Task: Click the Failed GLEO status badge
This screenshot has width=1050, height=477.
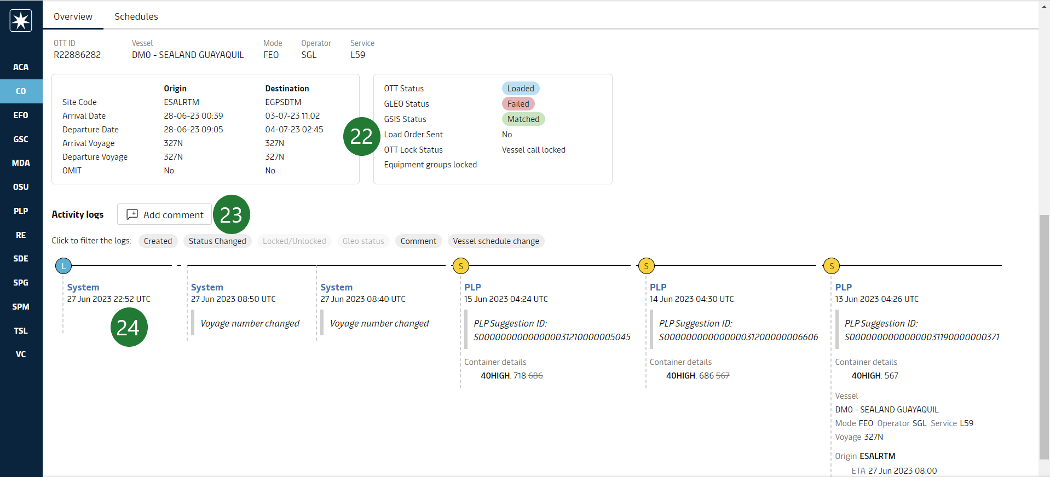Action: pyautogui.click(x=518, y=104)
